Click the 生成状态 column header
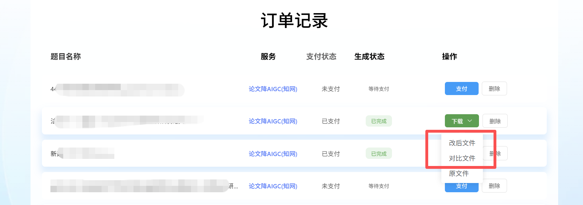Viewport: 583px width, 205px height. 369,57
